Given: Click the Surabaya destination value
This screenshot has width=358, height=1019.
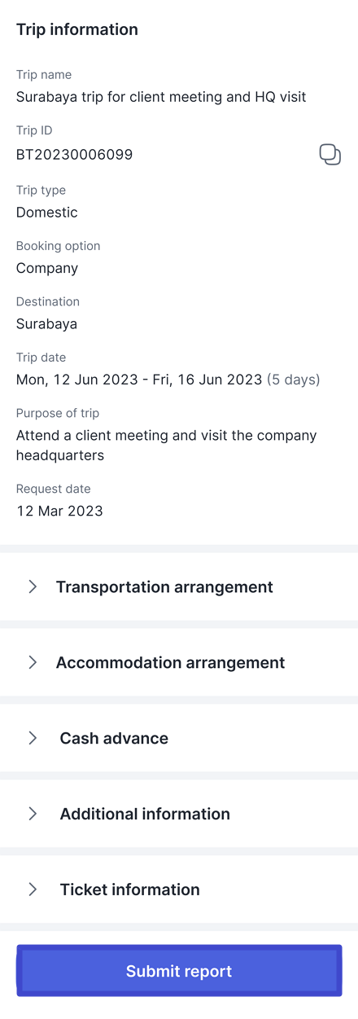Looking at the screenshot, I should pyautogui.click(x=47, y=323).
